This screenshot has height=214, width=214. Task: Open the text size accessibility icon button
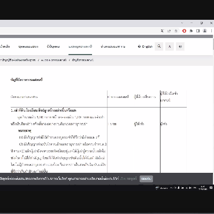click(170, 47)
